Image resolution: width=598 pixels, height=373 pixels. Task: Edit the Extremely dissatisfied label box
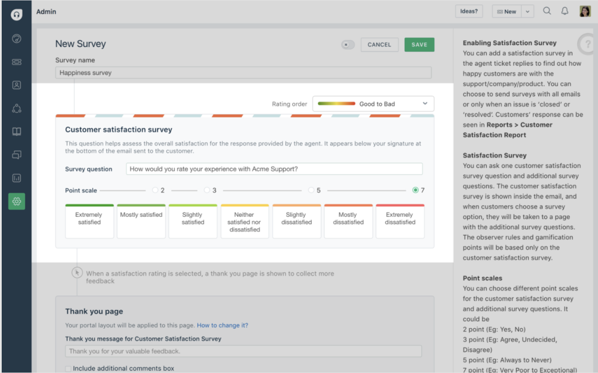click(400, 221)
